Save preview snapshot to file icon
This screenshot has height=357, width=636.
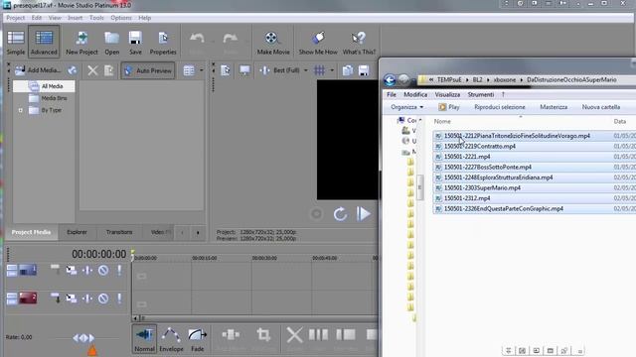[x=364, y=70]
